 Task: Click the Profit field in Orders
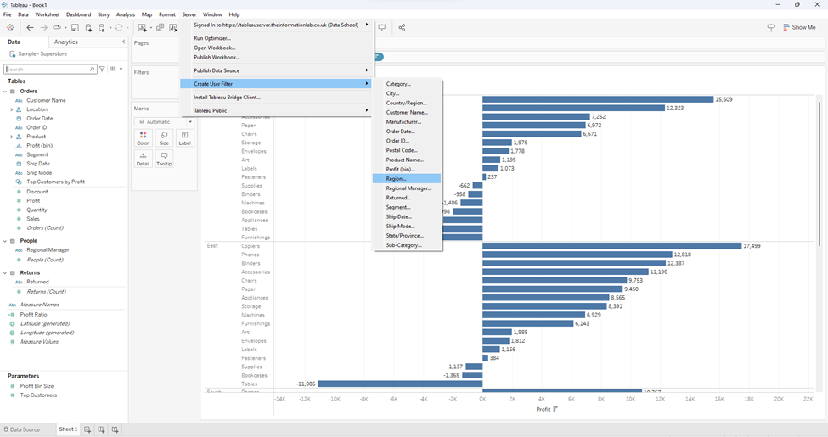pyautogui.click(x=33, y=200)
